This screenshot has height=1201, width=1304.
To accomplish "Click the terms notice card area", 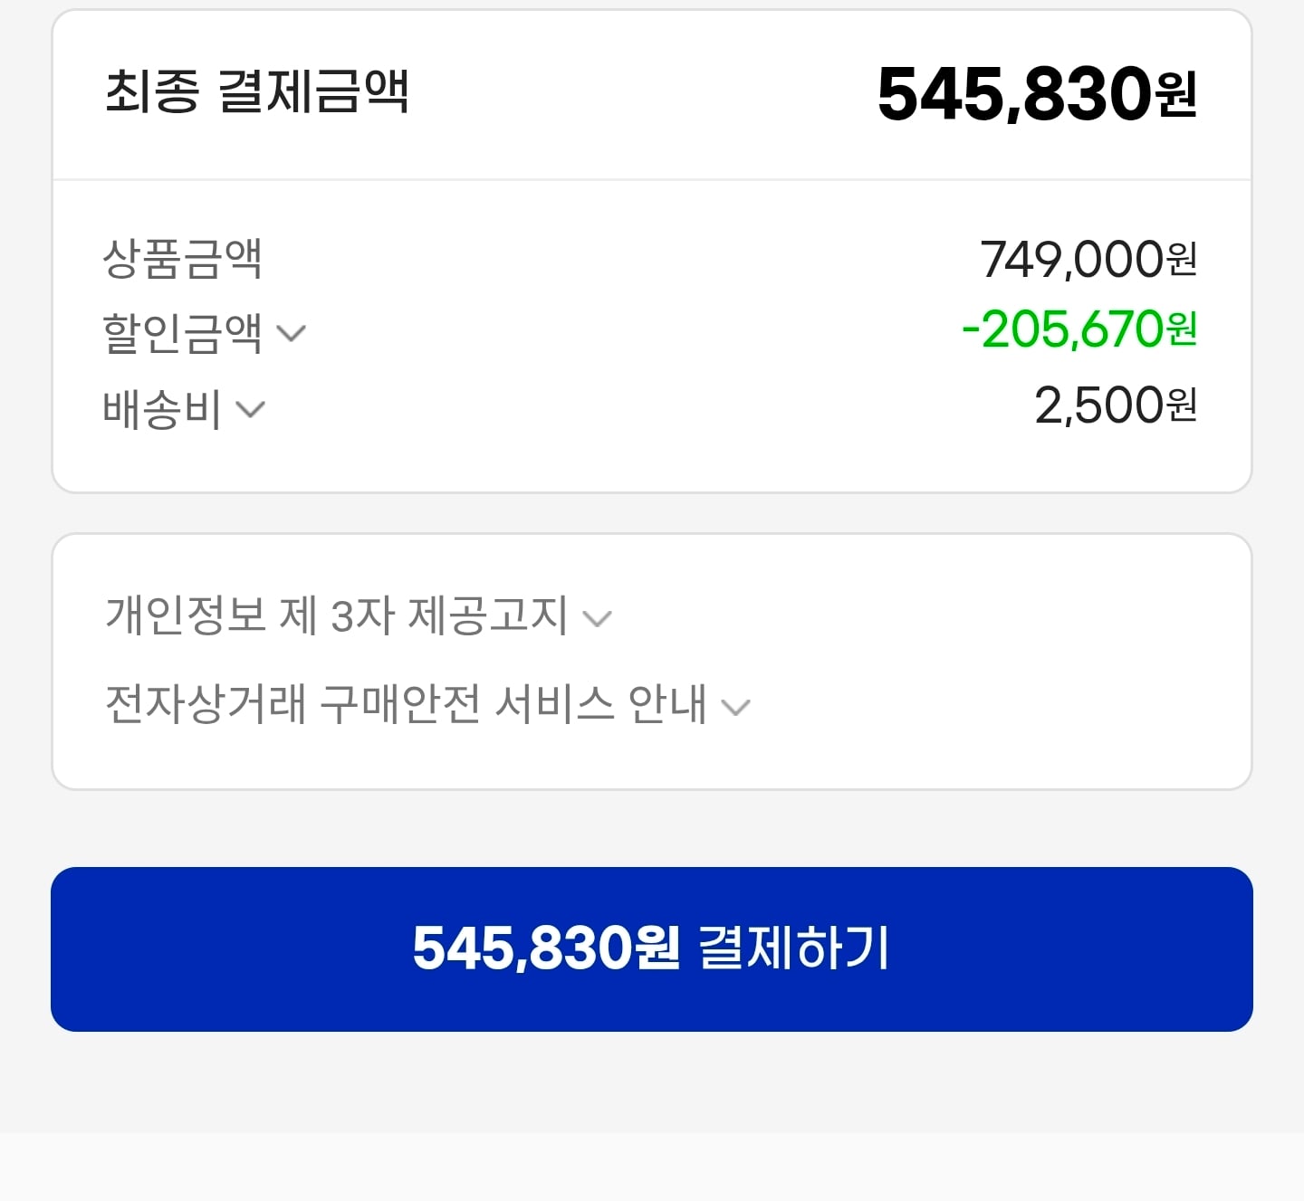I will (652, 661).
